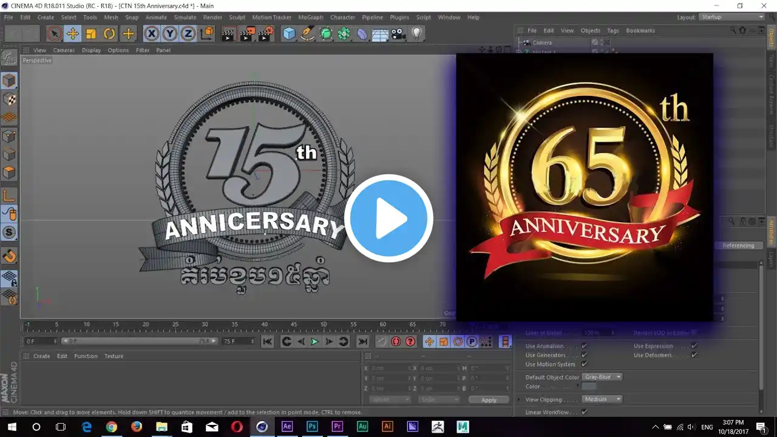
Task: Open the viewport Cameras menu
Action: click(64, 50)
